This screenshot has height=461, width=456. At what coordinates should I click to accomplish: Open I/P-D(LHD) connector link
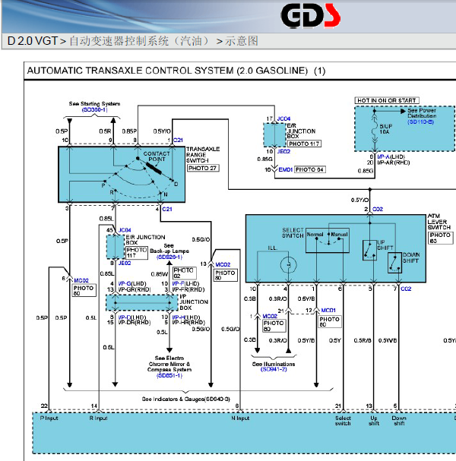[x=132, y=317]
